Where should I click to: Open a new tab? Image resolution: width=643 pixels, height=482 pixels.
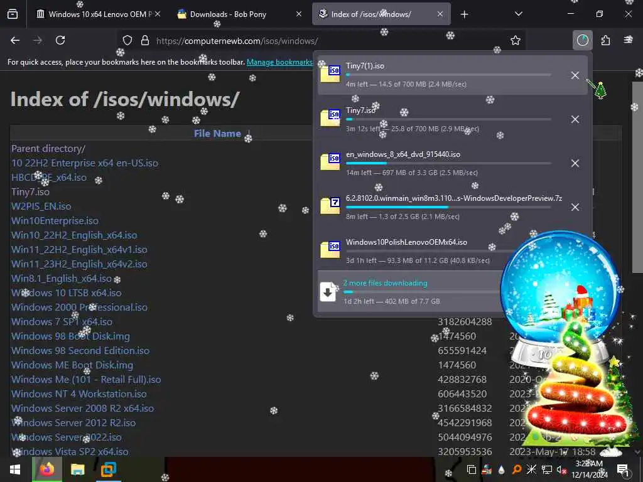click(x=464, y=14)
